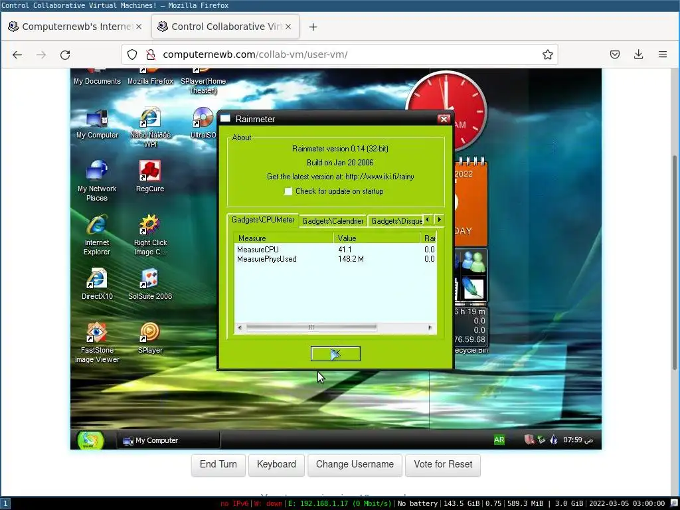Open the on-screen Keyboard button

(276, 464)
